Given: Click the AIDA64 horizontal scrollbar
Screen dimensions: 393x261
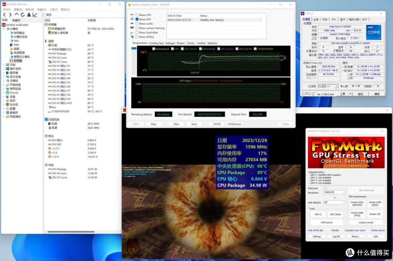Looking at the screenshot, I should 71,232.
